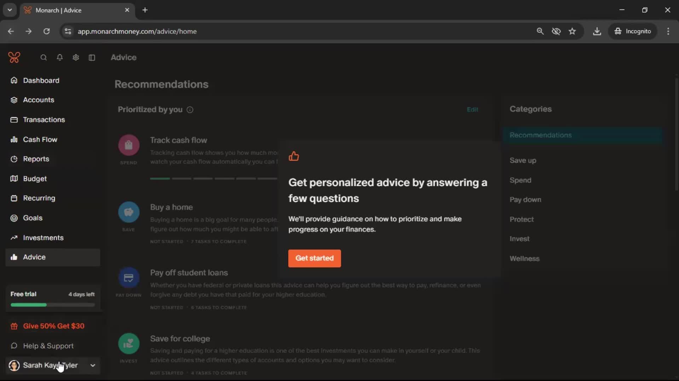Open settings gear icon in sidebar header

(76, 58)
